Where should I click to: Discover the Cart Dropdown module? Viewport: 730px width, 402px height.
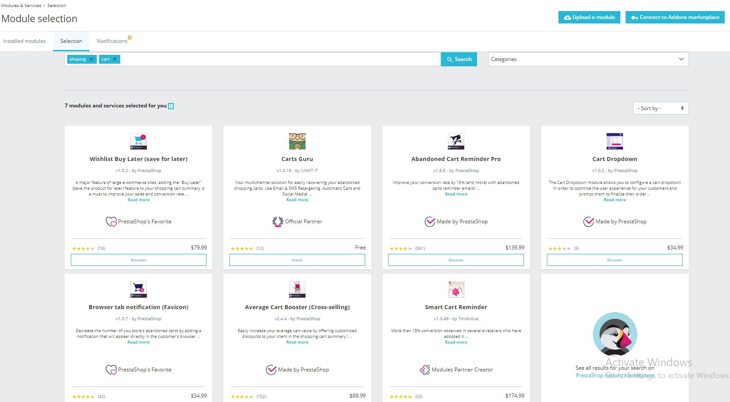pyautogui.click(x=615, y=260)
